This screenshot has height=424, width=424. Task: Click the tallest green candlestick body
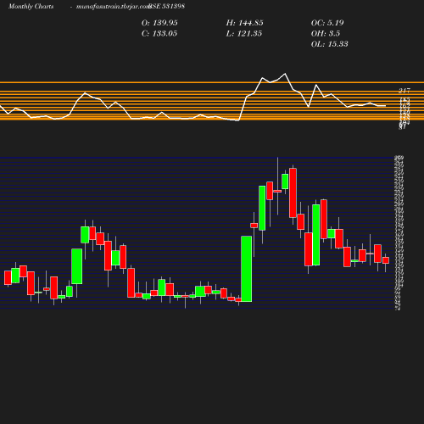[247, 269]
